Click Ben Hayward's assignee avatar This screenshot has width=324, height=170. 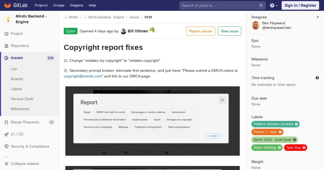point(256,25)
